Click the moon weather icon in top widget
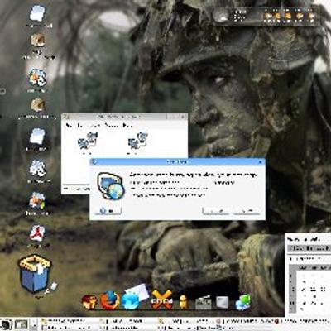This screenshot has width=331, height=331. [222, 16]
